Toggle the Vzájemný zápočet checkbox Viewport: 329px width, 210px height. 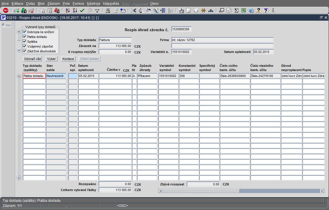24,46
